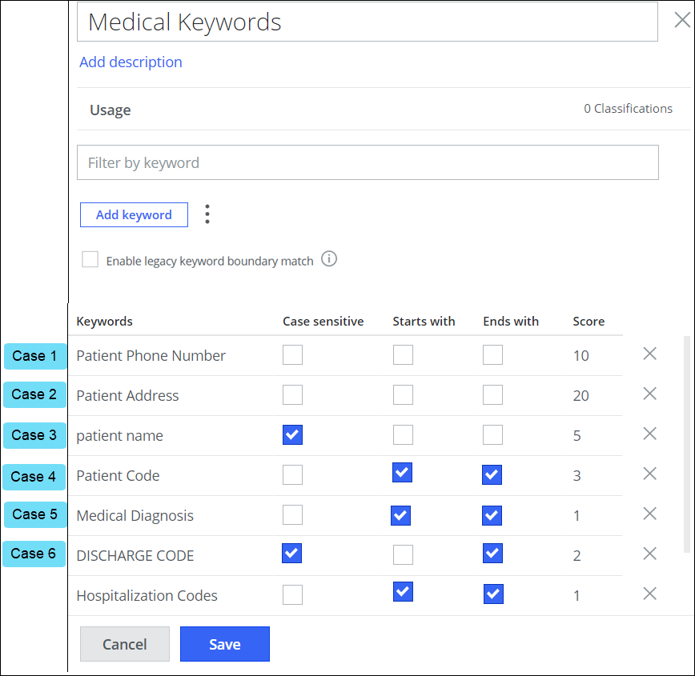Expand the Usage section

pos(110,110)
